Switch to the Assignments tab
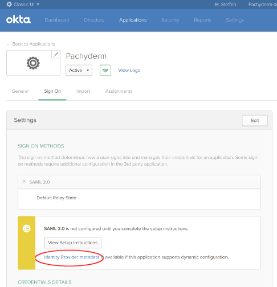 click(x=119, y=91)
